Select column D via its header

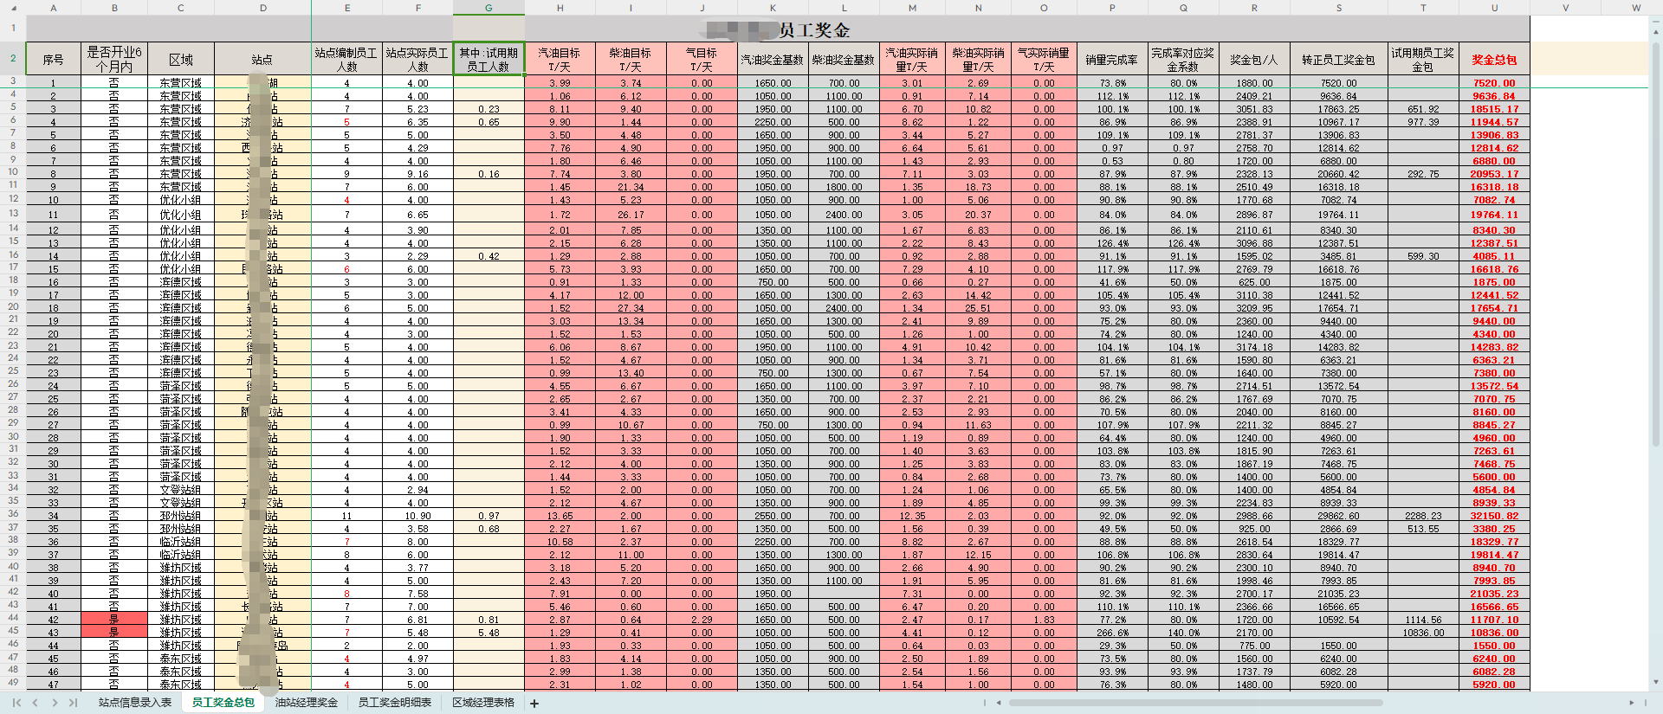[x=263, y=8]
